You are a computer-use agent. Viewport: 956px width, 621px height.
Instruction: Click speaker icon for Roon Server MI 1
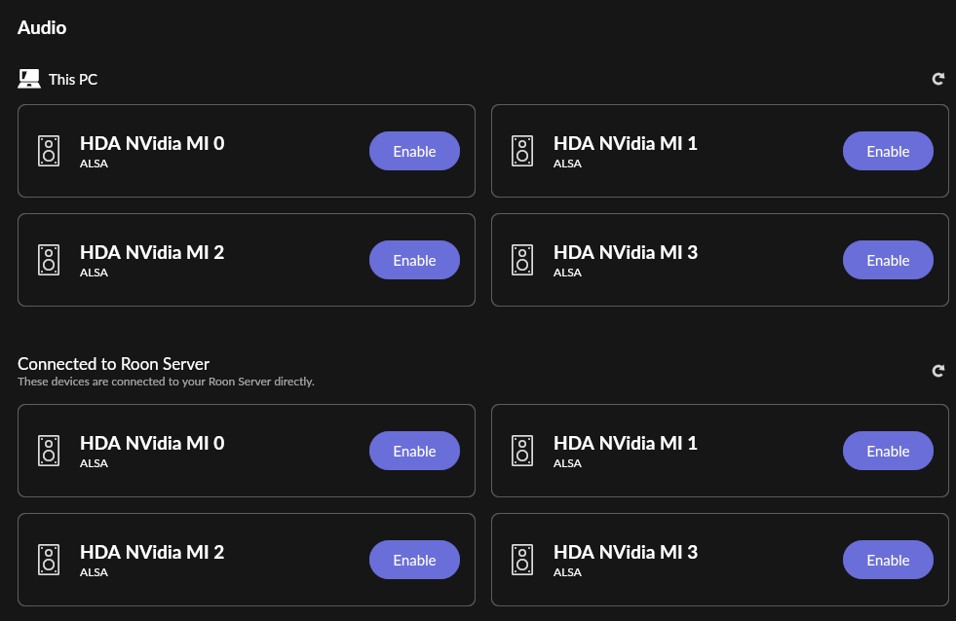click(x=522, y=451)
